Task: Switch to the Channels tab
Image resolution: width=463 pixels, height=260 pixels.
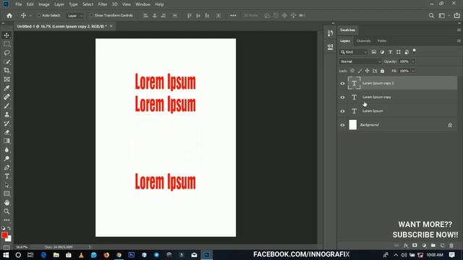Action: coord(363,41)
